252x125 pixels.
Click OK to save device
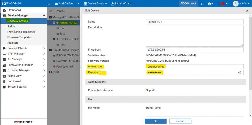click(x=155, y=121)
